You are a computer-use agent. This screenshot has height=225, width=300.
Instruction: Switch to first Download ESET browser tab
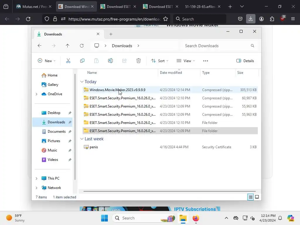pos(118,6)
